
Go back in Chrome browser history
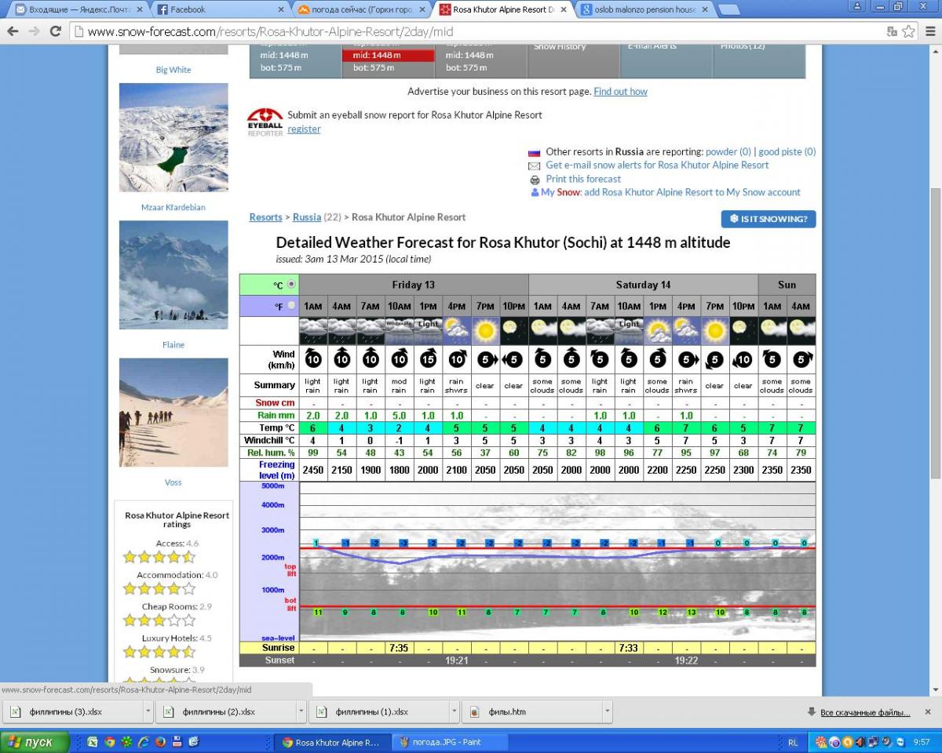[13, 31]
